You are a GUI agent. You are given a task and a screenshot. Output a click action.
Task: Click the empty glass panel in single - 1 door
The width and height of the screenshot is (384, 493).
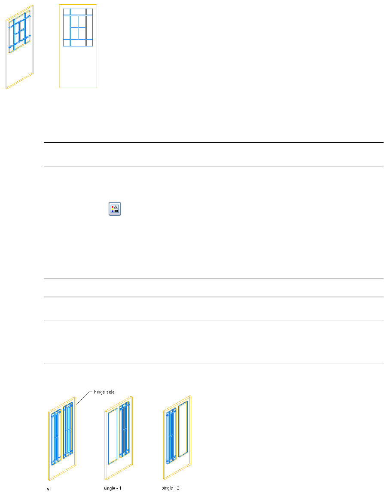[113, 436]
